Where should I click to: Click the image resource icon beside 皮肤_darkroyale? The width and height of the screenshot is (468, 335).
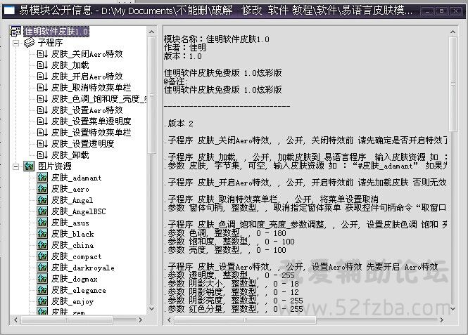click(42, 268)
